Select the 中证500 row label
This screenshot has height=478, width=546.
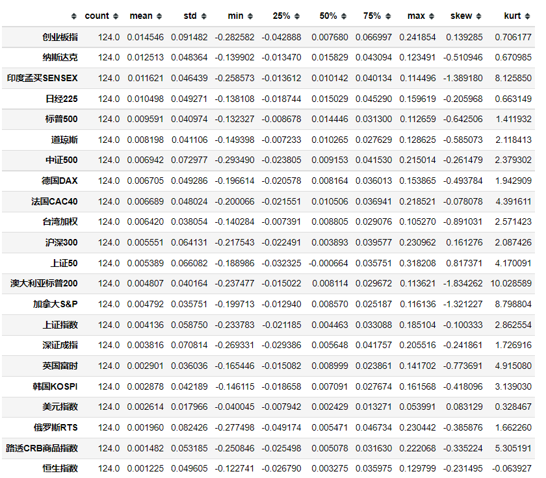62,160
